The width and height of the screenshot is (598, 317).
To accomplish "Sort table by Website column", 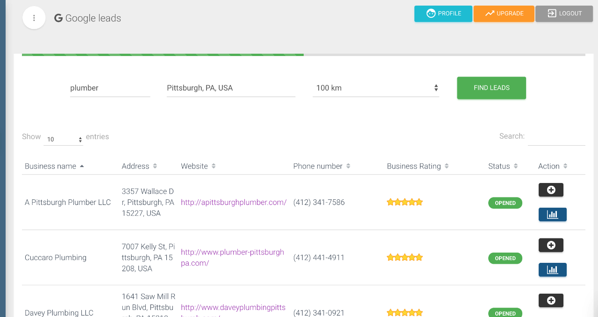I will [198, 166].
